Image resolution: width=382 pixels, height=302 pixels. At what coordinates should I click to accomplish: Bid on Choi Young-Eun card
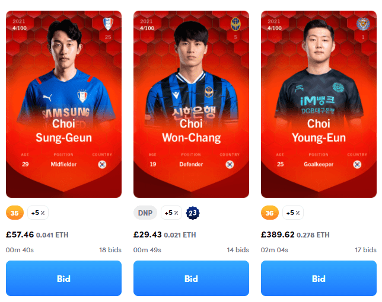(x=319, y=278)
